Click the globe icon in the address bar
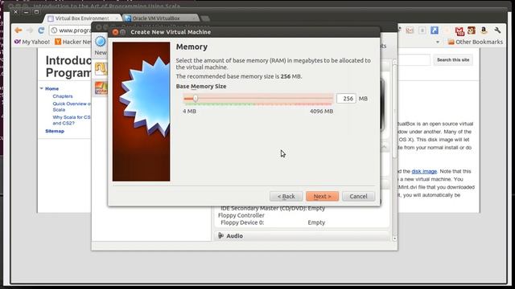Image resolution: width=515 pixels, height=289 pixels. pyautogui.click(x=54, y=31)
